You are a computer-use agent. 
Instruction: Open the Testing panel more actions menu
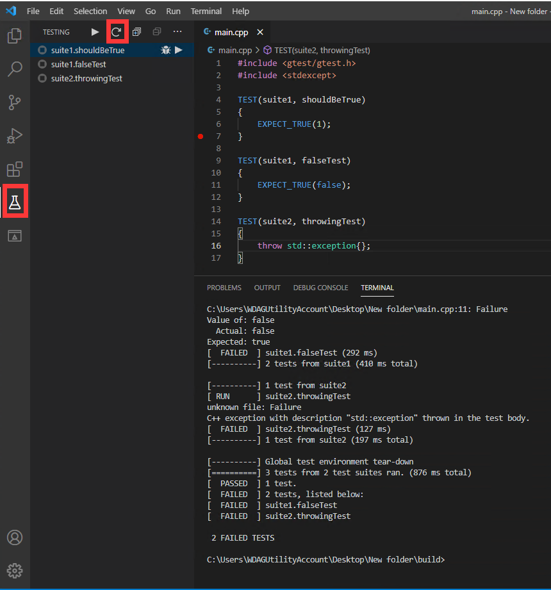click(177, 32)
